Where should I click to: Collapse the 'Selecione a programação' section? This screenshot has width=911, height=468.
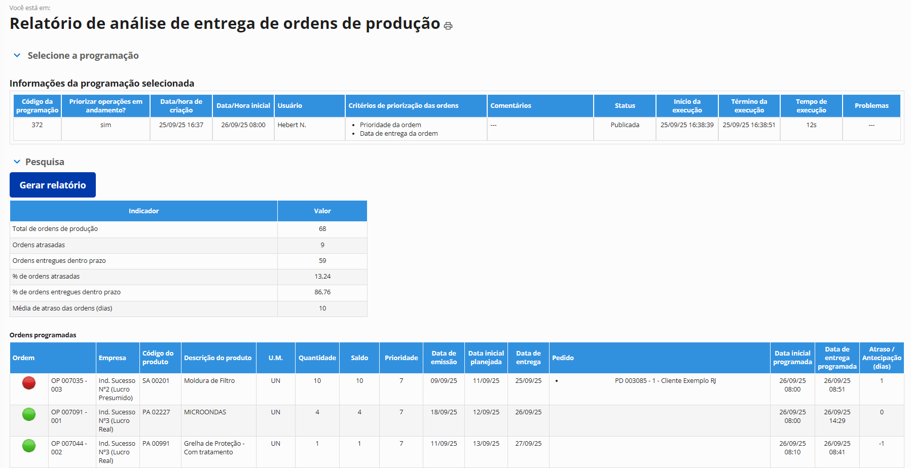pyautogui.click(x=17, y=56)
